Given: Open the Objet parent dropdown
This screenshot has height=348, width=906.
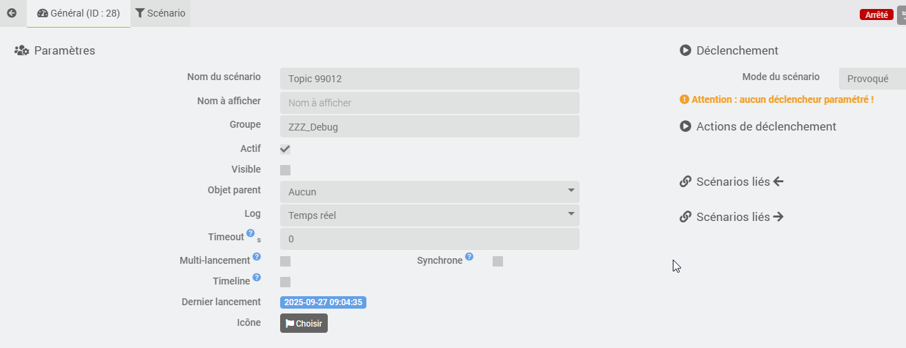Looking at the screenshot, I should (x=429, y=192).
